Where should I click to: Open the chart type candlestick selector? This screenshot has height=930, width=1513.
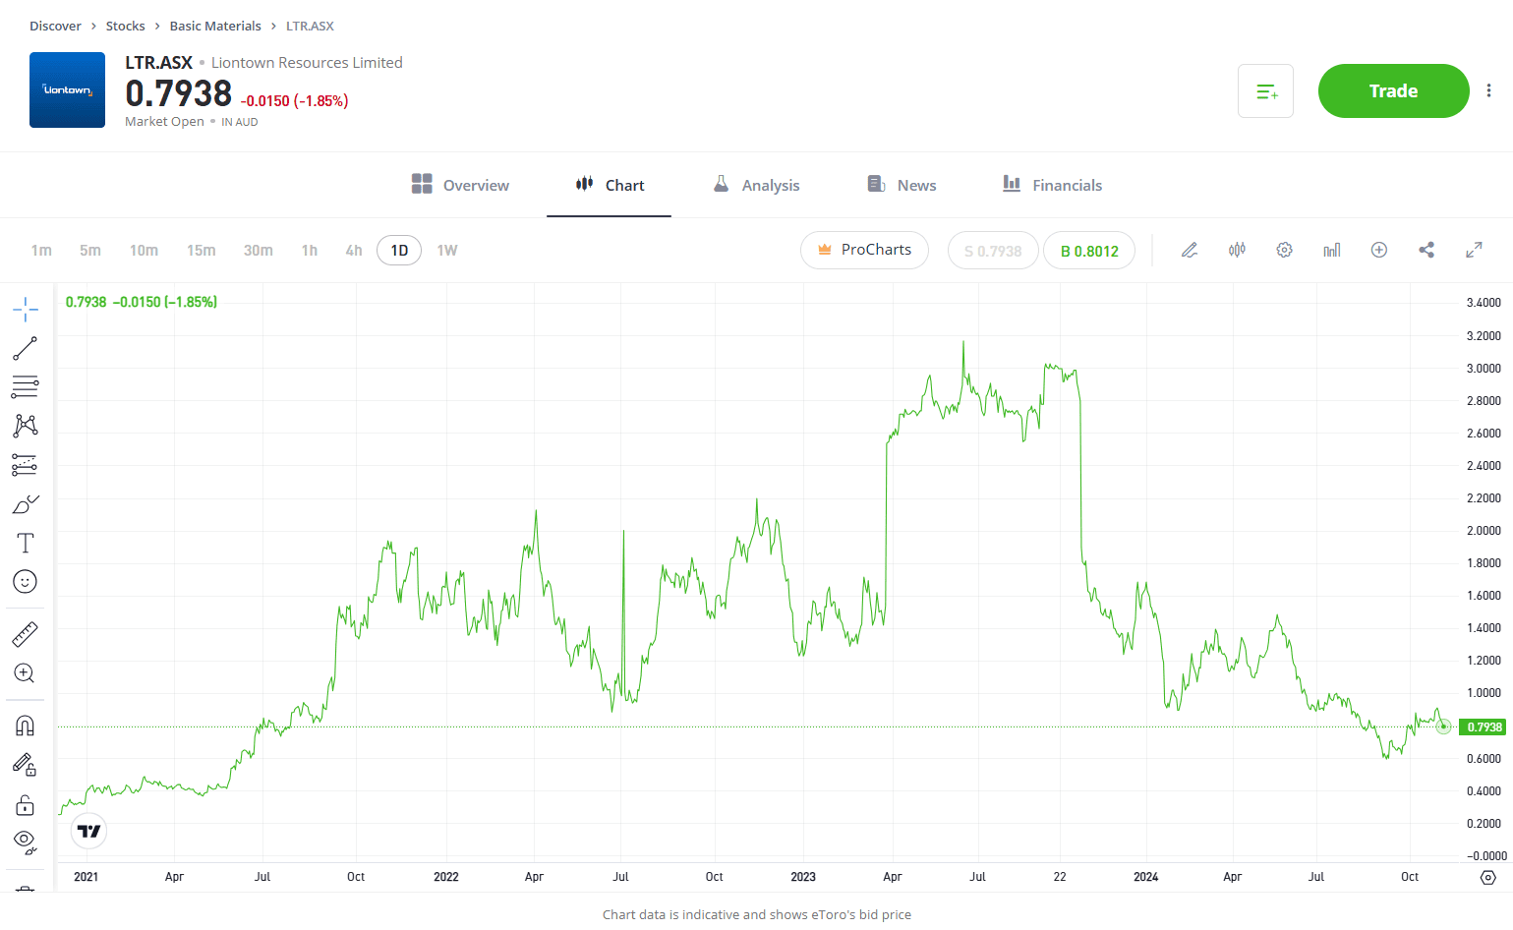tap(1237, 250)
